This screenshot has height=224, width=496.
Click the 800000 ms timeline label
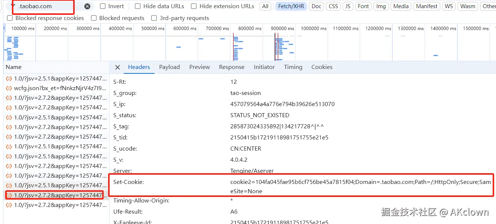tap(250, 29)
